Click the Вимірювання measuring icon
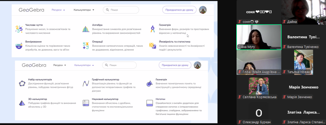The width and height of the screenshot is (326, 125). point(19,46)
